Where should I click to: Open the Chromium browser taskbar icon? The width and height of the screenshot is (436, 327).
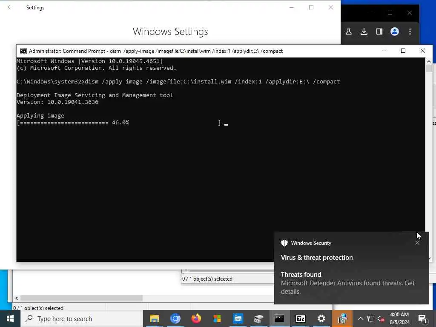pyautogui.click(x=175, y=318)
